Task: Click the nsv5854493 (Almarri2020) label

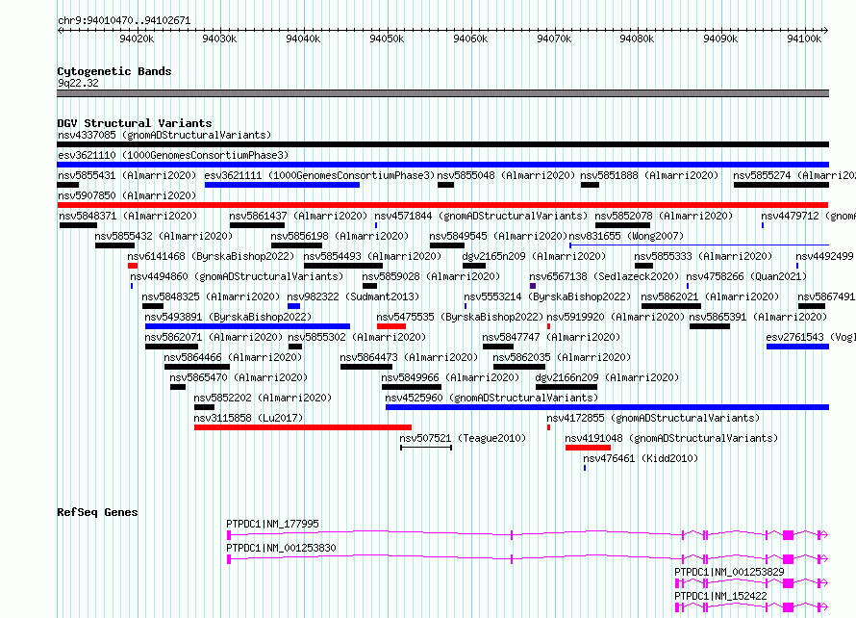Action: point(372,256)
